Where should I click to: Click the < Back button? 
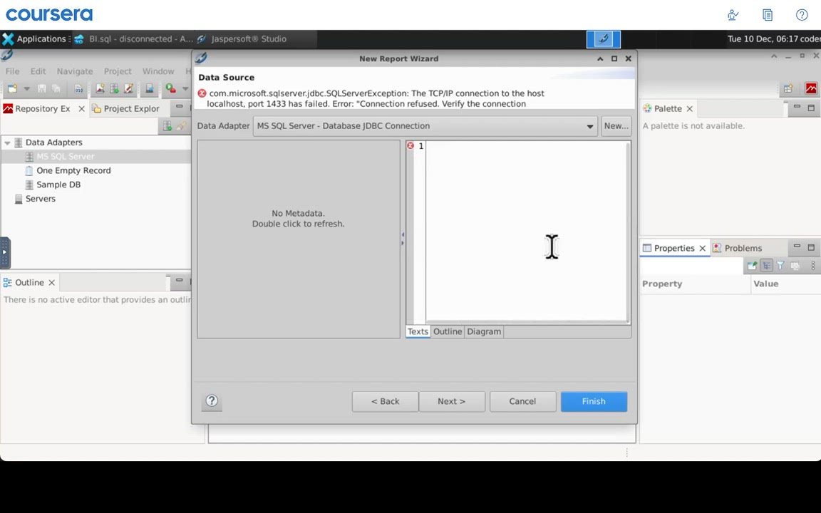[x=385, y=402]
